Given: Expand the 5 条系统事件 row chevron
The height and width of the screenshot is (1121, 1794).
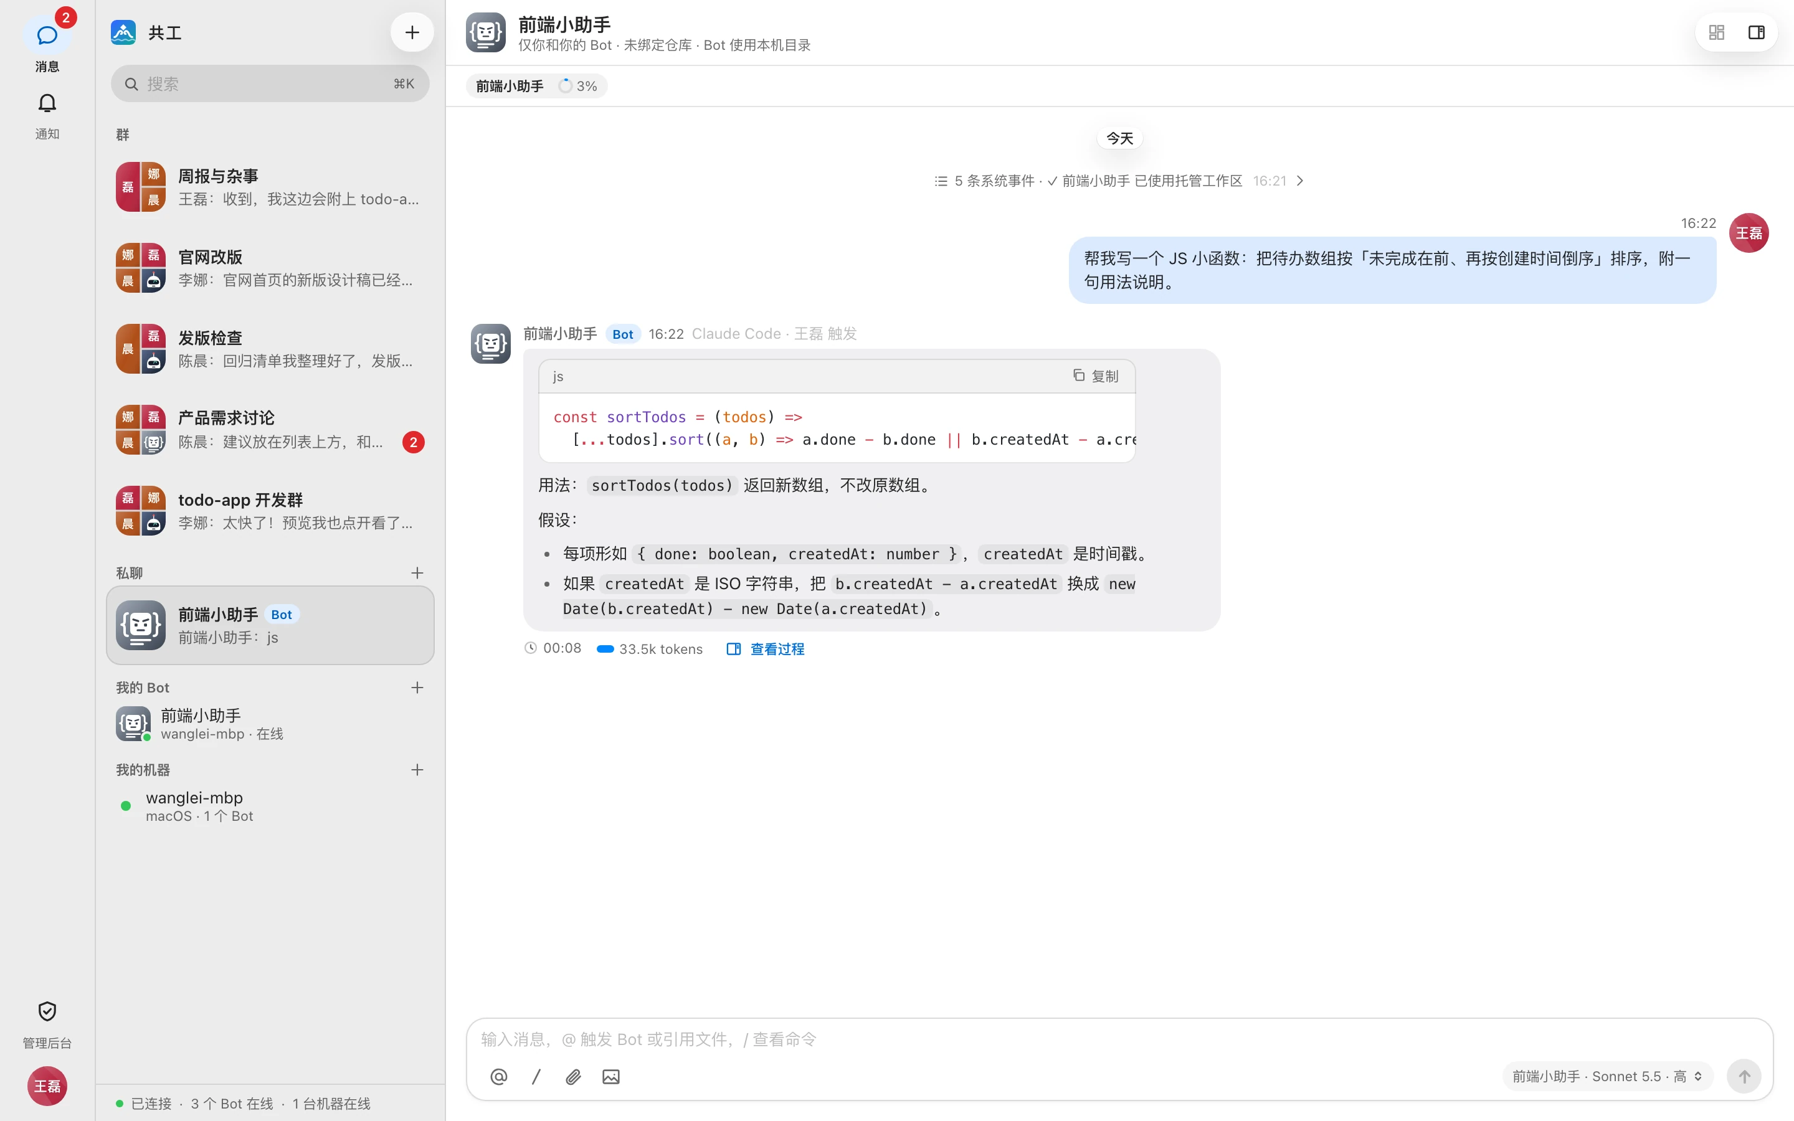Looking at the screenshot, I should 1299,181.
